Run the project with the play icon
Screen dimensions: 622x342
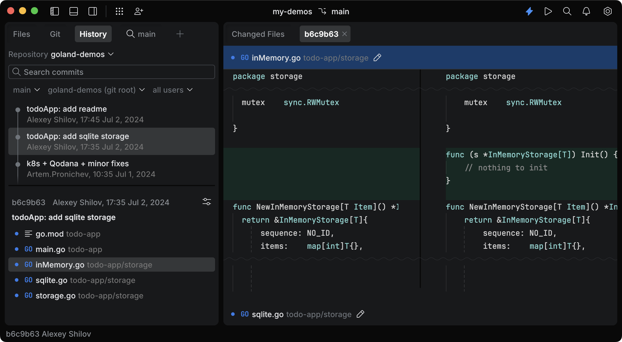(x=548, y=11)
